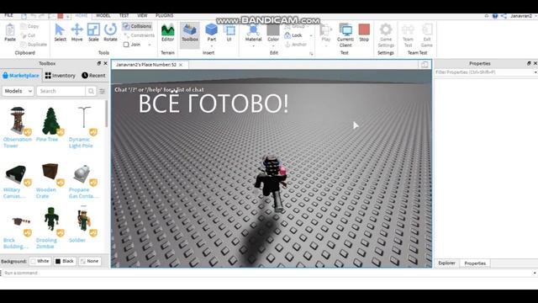Click the Color swatch in Edit group
This screenshot has height=303, width=538.
pos(273,30)
